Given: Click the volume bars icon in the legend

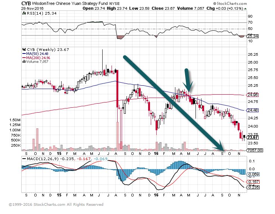Looking at the screenshot, I should 24,62.
